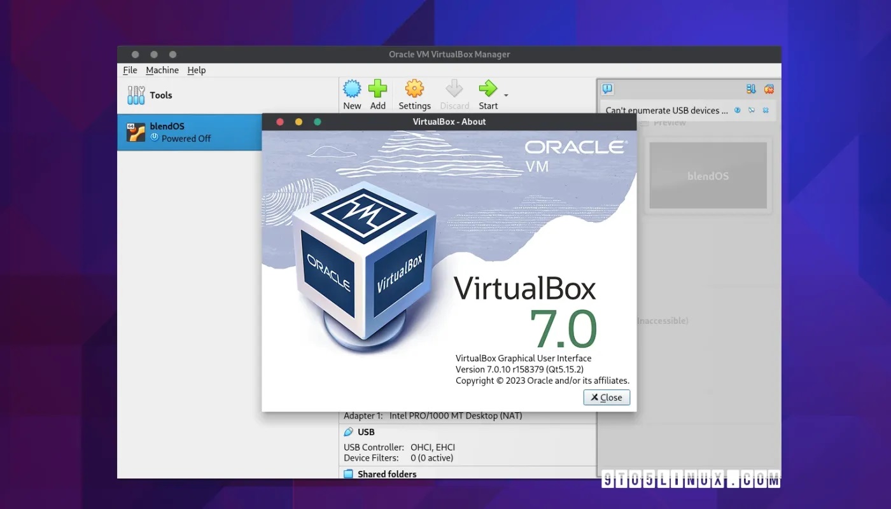Open the Shared folders section header
891x509 pixels.
point(387,474)
